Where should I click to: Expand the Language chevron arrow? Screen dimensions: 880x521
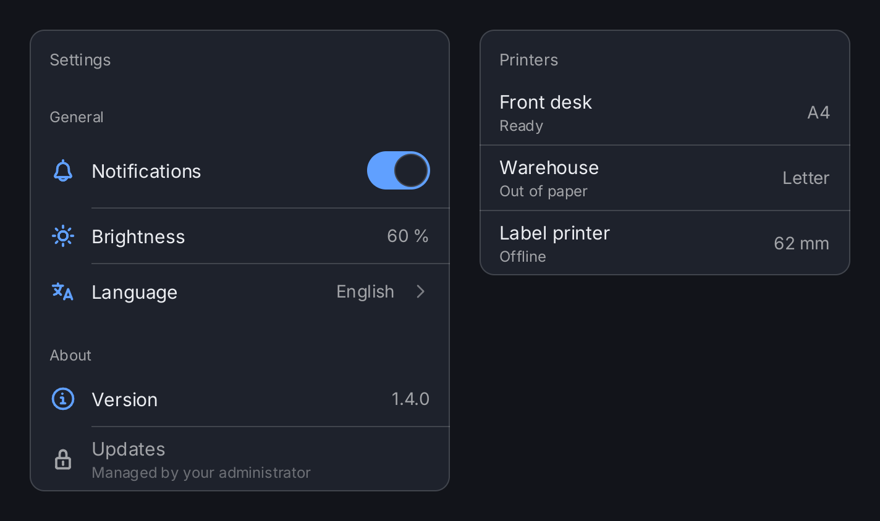[x=421, y=291]
